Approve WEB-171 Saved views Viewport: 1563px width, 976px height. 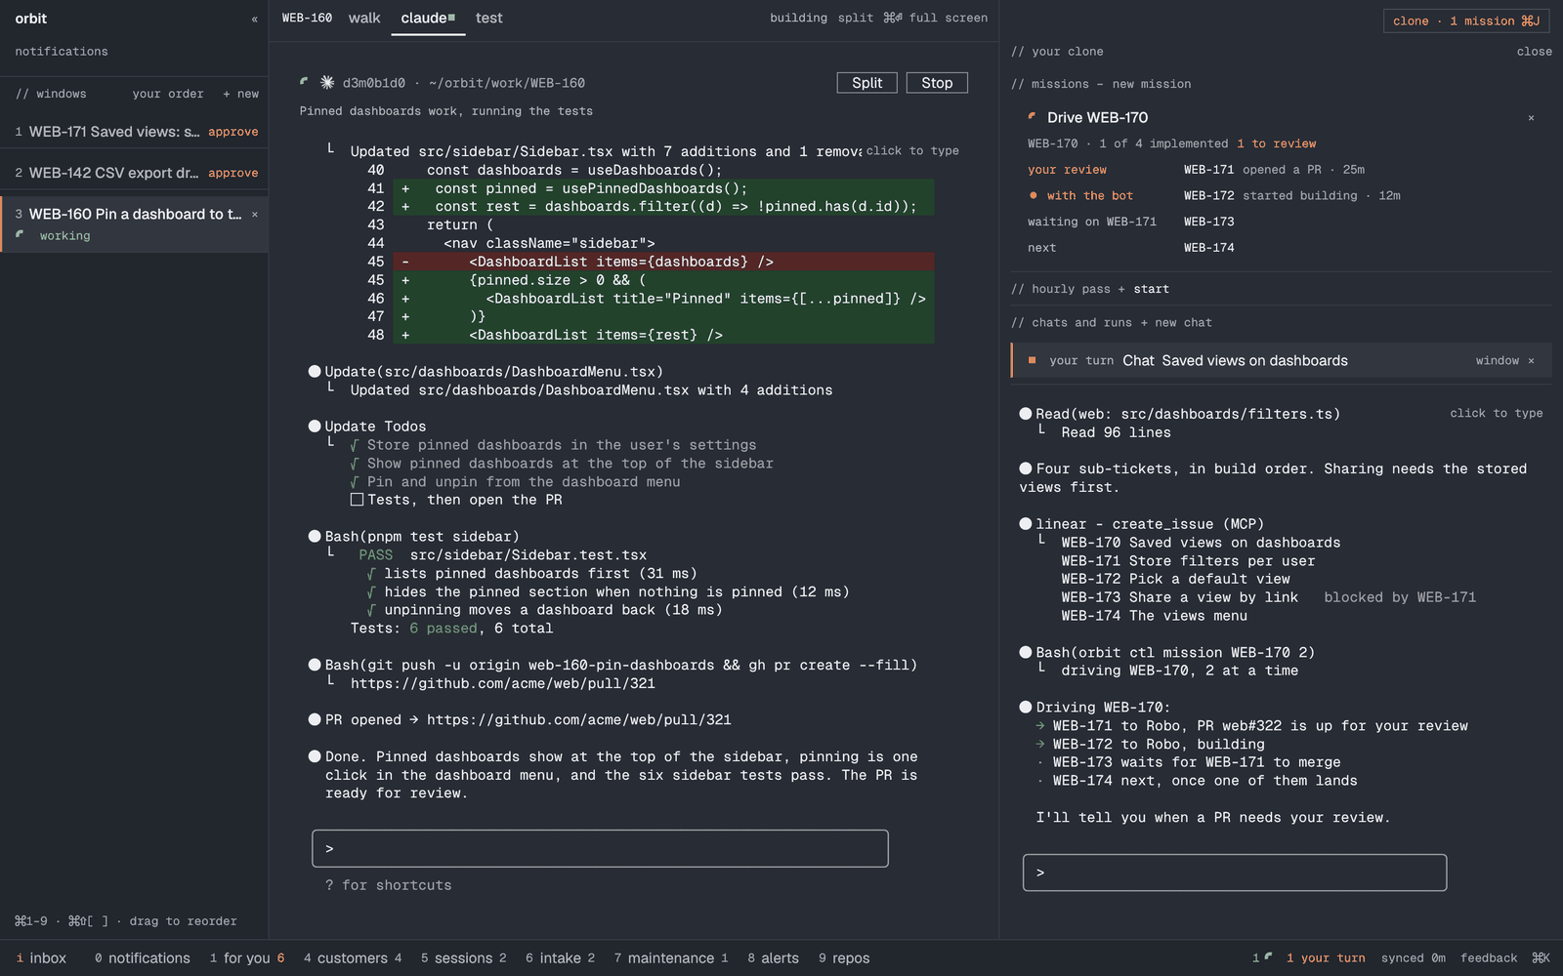pos(232,132)
